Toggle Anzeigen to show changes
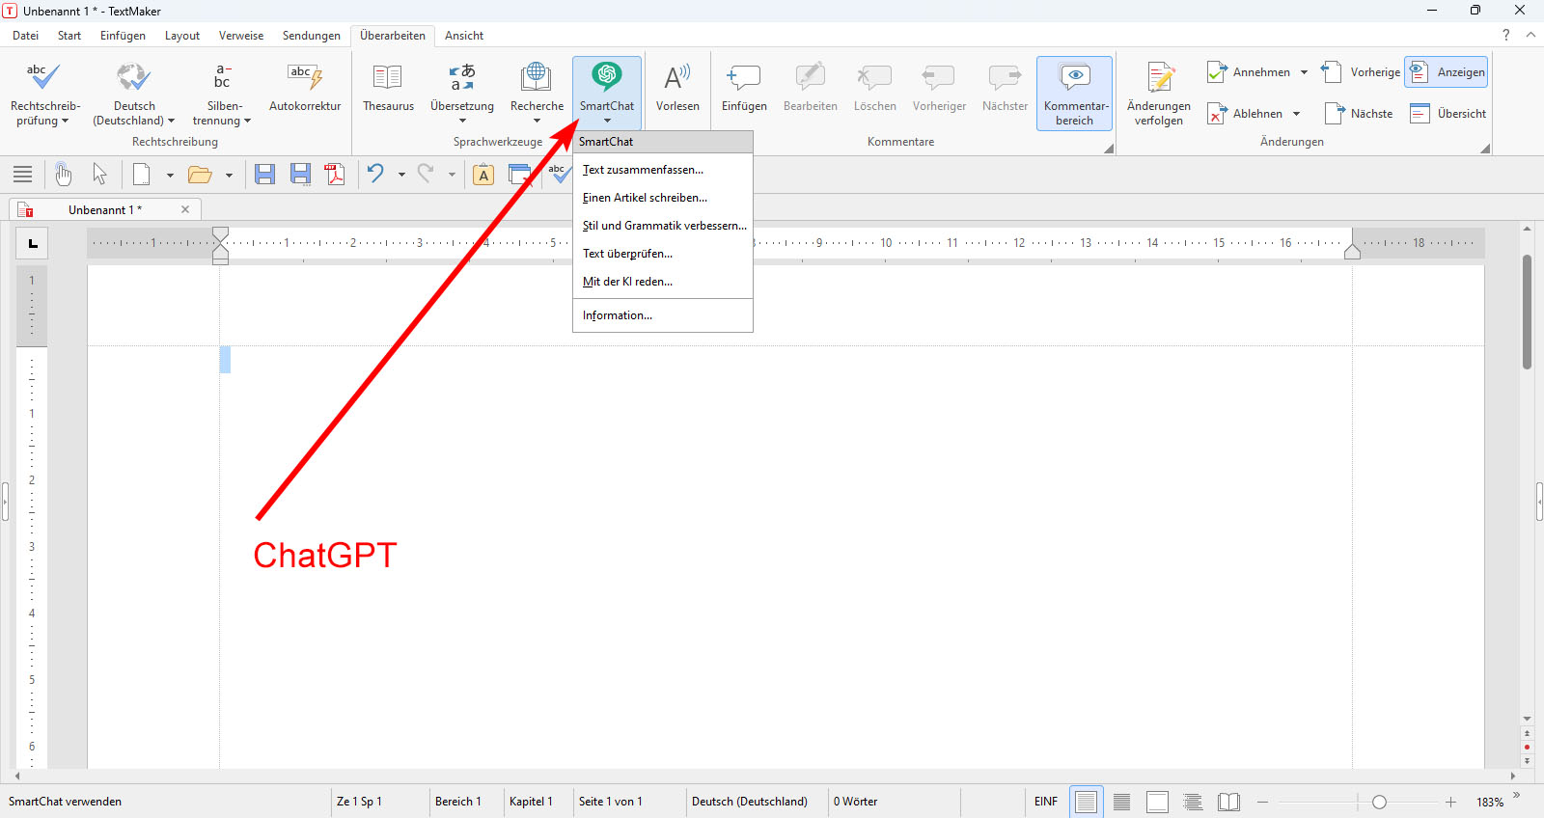Viewport: 1544px width, 818px height. [x=1446, y=72]
